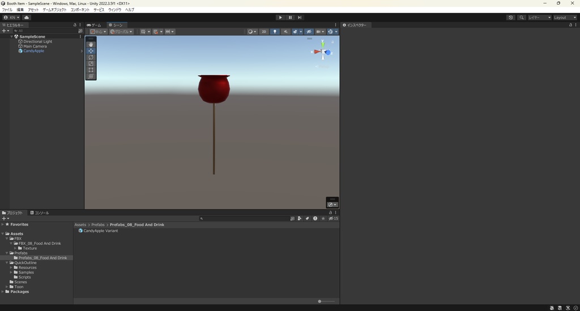Screen dimensions: 580x311
Task: Open the draw mode shading dropdown
Action: (252, 32)
